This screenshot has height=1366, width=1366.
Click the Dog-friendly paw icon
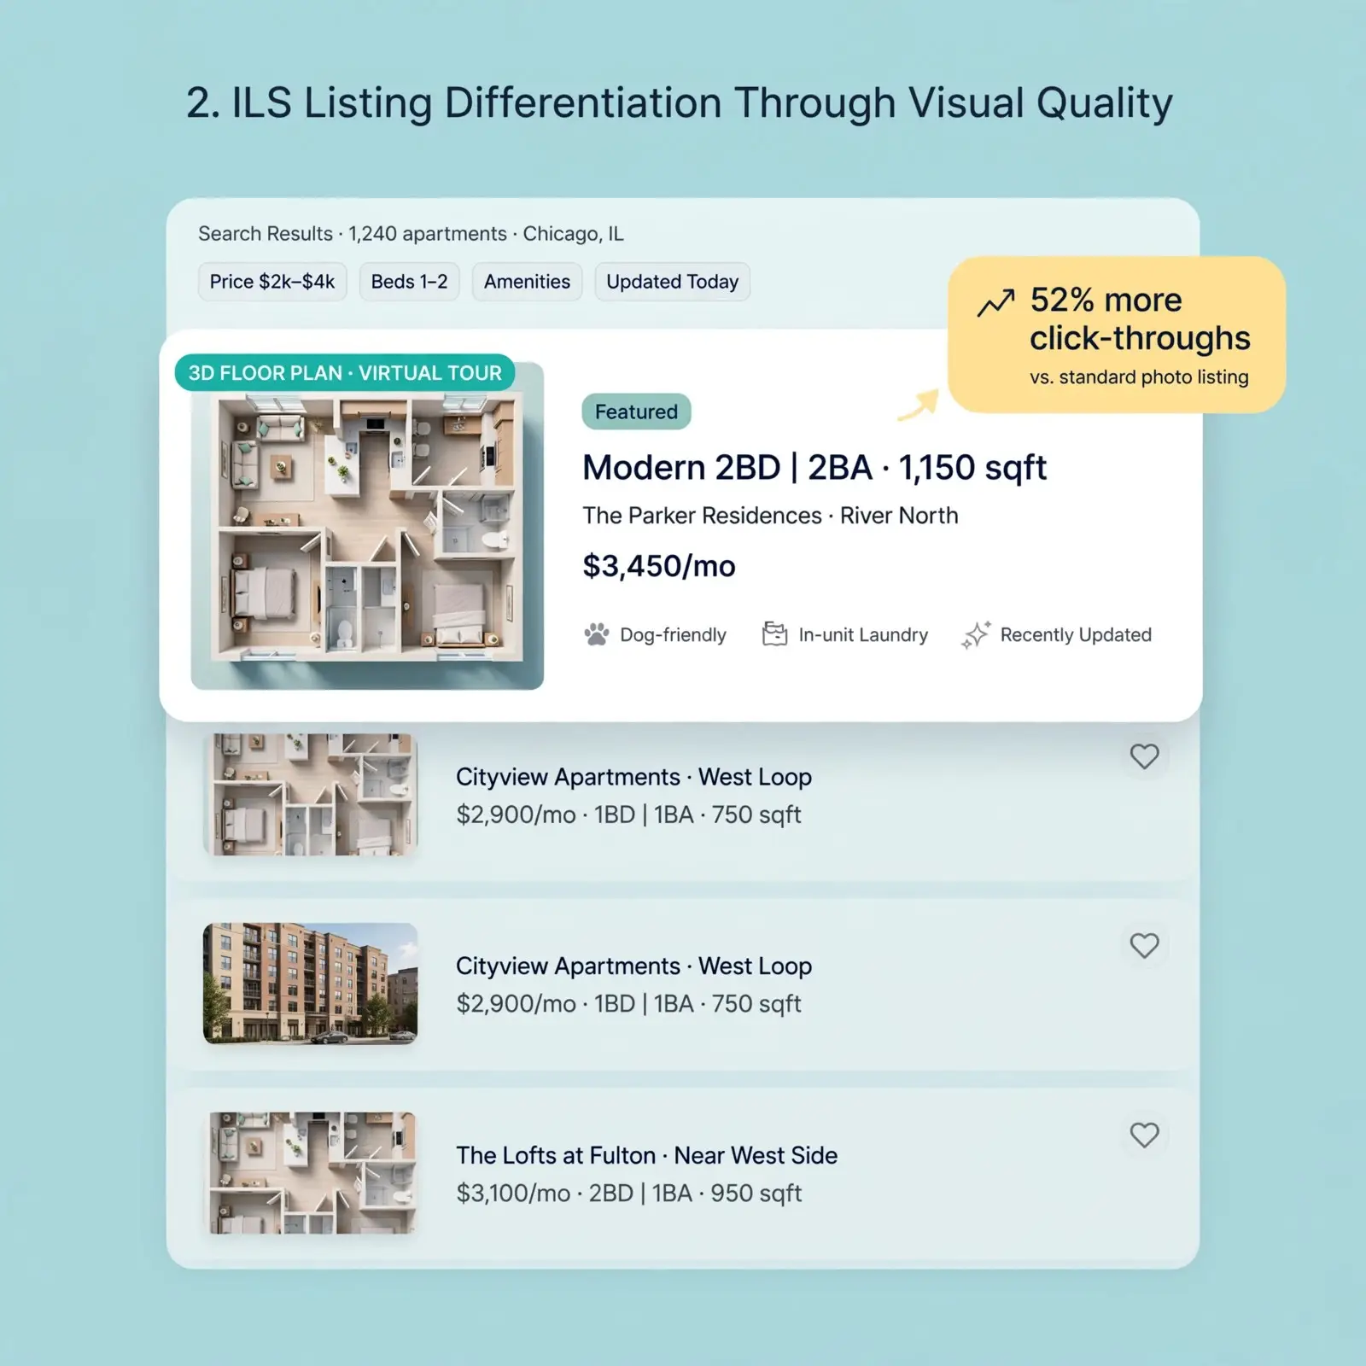coord(597,634)
